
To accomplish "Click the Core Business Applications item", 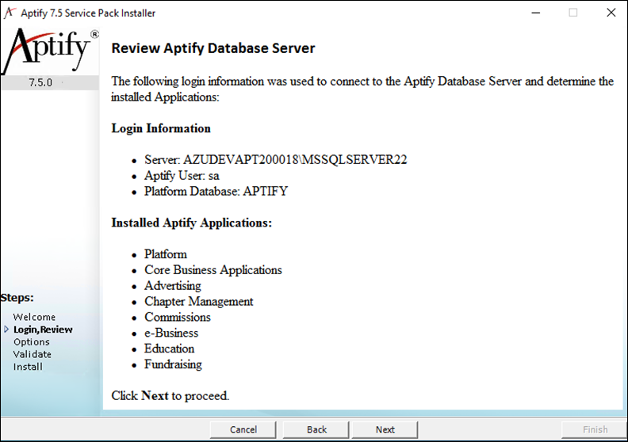I will [x=213, y=270].
